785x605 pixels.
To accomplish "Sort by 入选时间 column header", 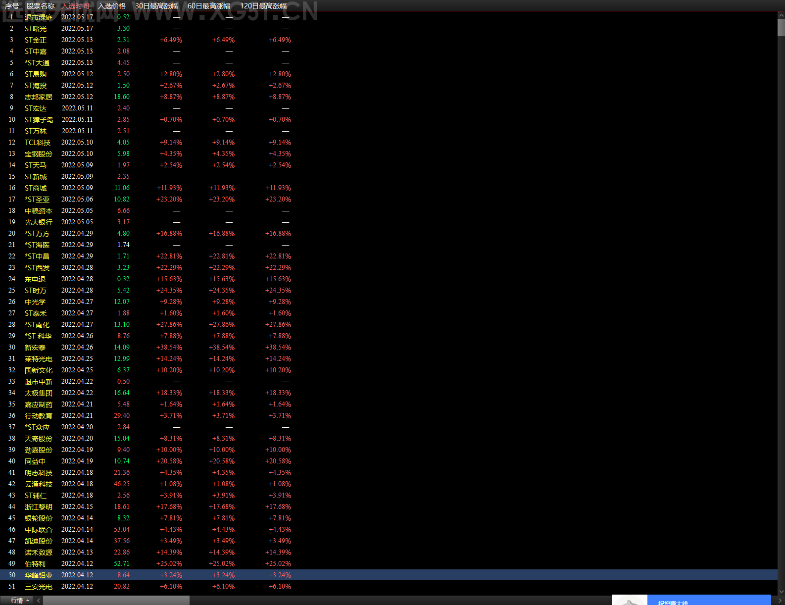I will (x=76, y=6).
